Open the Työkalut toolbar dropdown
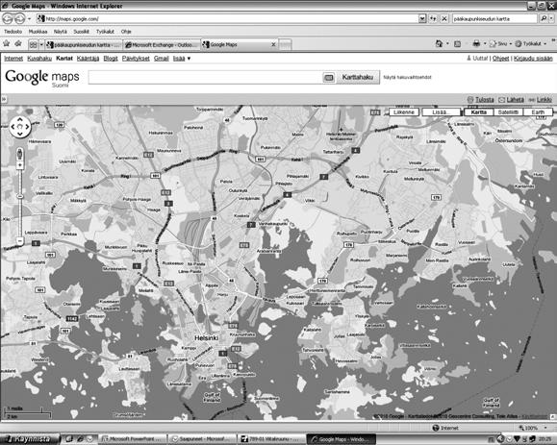557x445 pixels. [531, 43]
